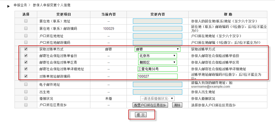Screen dimensions: 275x122
Task: Focus the postal code field containing 100027
Action: click(157, 76)
